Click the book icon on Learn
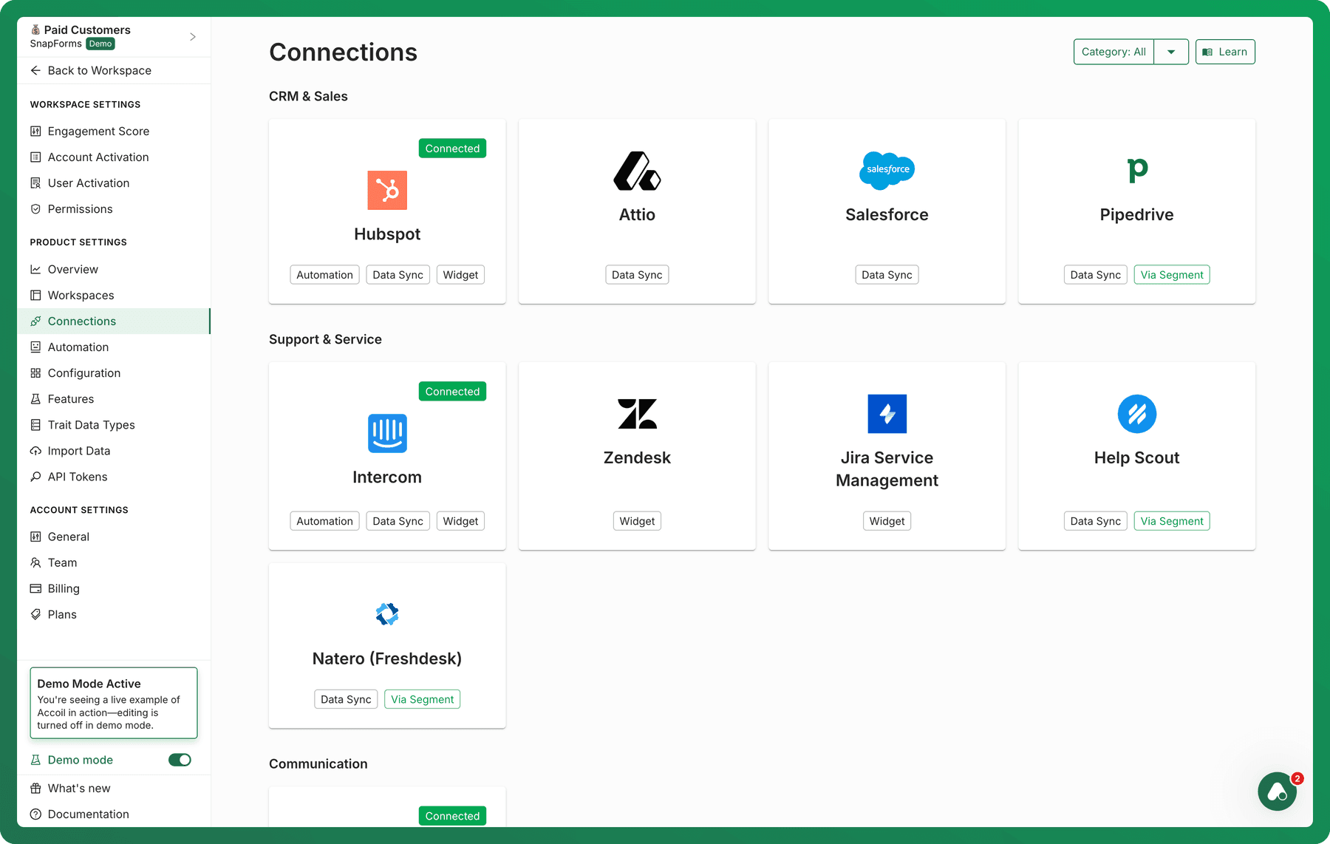 [1207, 52]
